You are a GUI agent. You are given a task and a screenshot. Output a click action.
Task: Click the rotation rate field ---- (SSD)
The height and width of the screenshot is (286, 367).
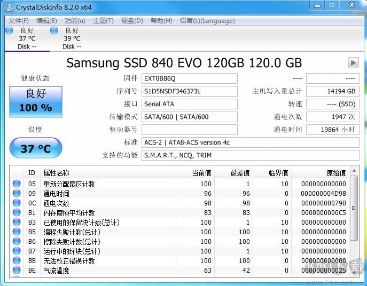tap(333, 104)
